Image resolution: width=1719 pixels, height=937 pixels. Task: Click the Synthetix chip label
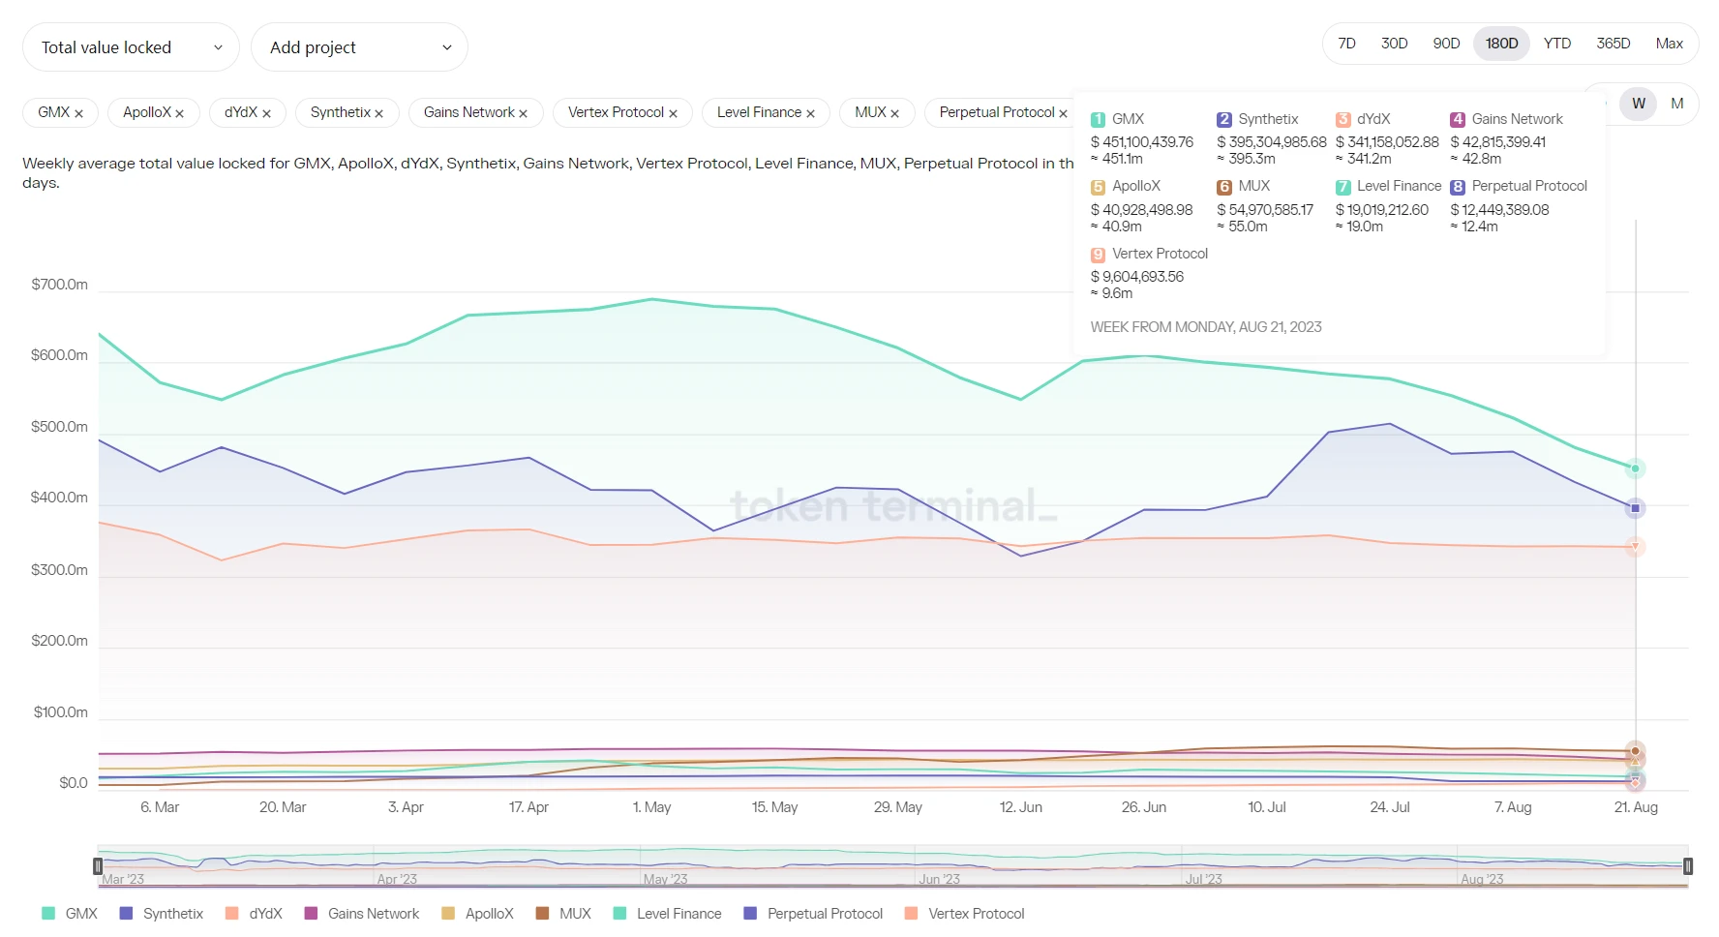point(341,112)
